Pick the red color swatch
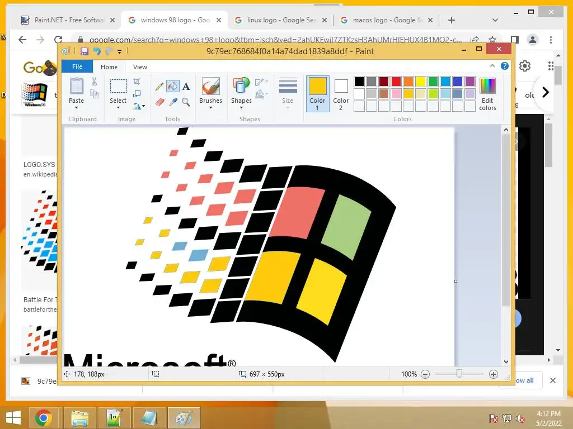Viewport: 573px width, 429px height. pyautogui.click(x=396, y=82)
